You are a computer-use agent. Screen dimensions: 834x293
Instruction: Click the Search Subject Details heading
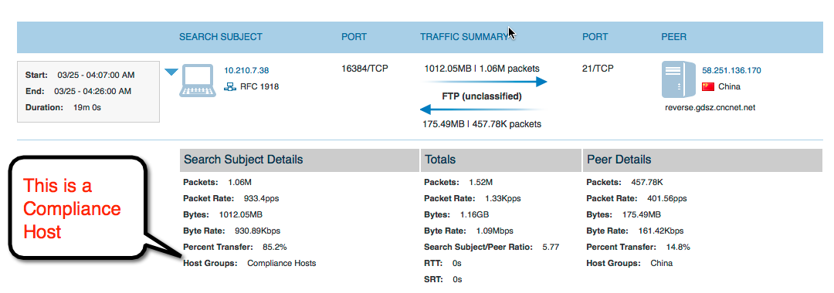point(243,160)
